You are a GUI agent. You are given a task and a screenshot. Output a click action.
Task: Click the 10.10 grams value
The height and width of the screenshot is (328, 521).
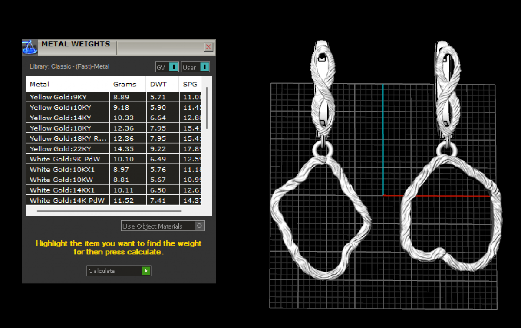123,159
